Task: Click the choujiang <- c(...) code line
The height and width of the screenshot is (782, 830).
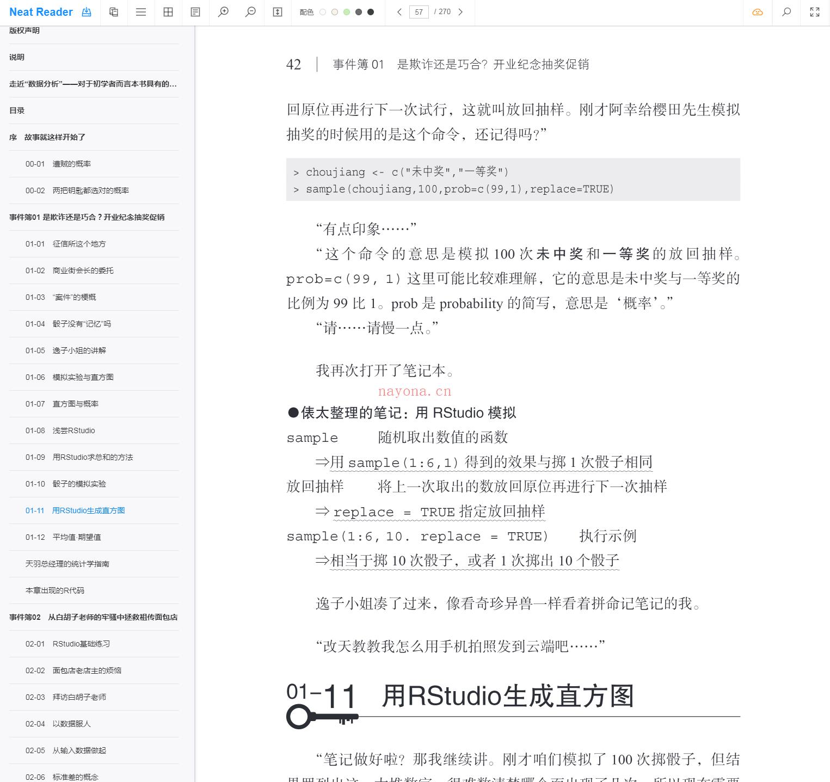Action: [401, 172]
